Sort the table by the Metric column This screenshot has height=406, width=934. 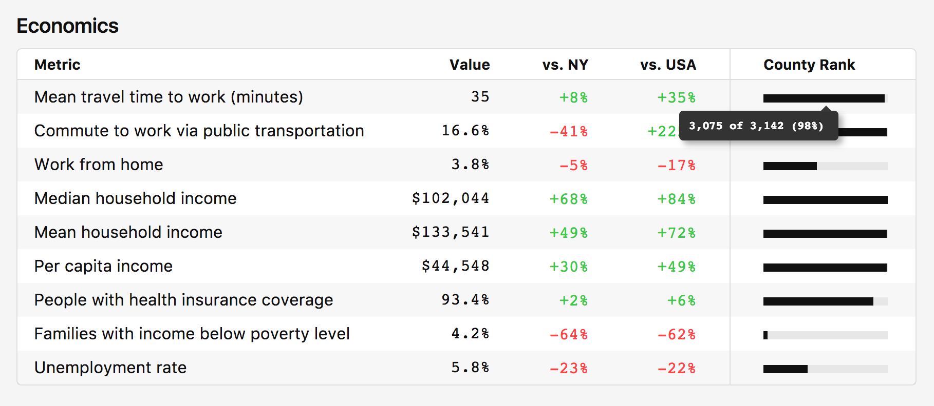click(x=57, y=65)
